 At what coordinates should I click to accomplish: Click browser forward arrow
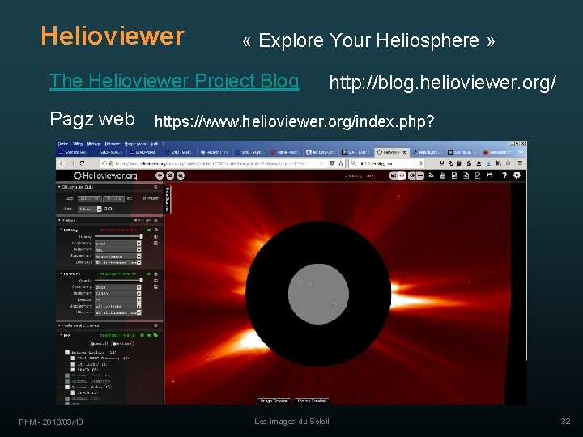[72, 163]
